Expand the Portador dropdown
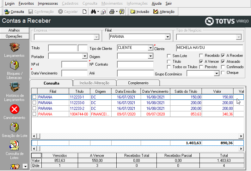The height and width of the screenshot is (171, 251). pos(85,56)
